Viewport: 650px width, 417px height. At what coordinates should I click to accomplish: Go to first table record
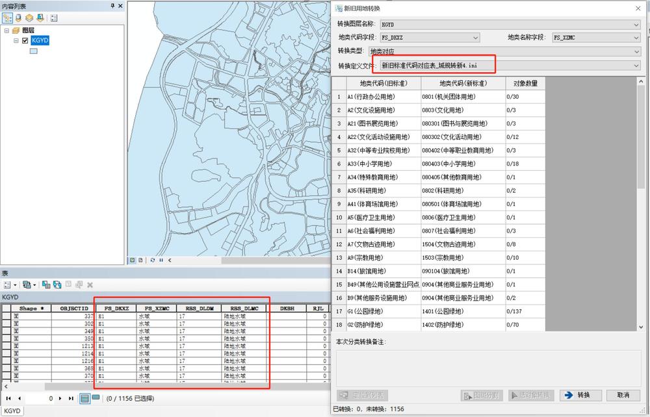click(x=8, y=398)
